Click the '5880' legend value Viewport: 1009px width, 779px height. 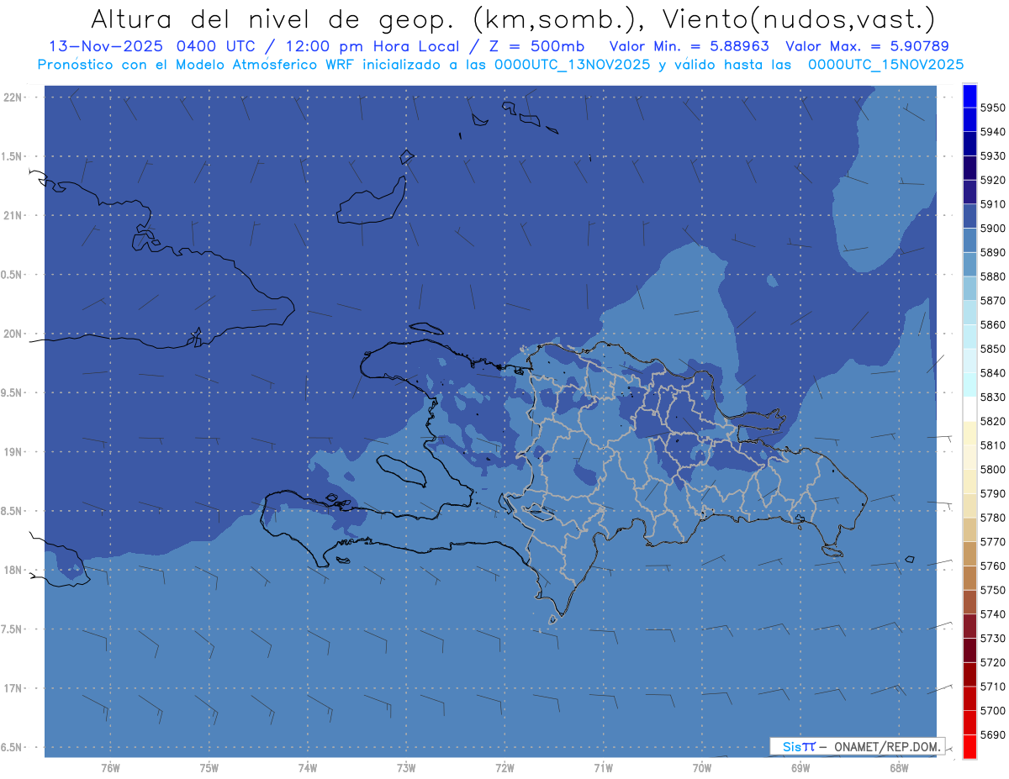[992, 276]
